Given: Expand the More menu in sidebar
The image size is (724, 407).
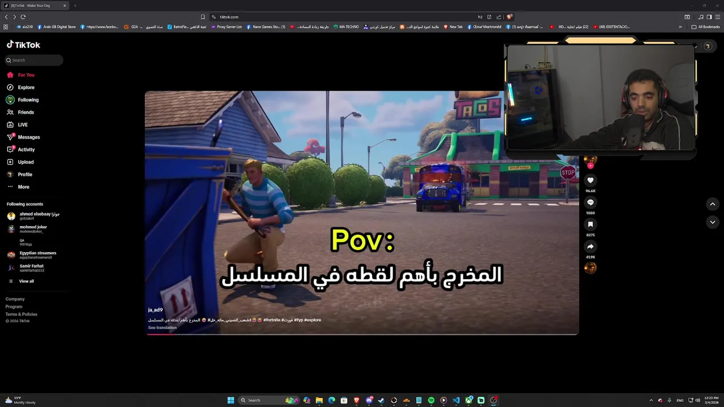Looking at the screenshot, I should [23, 187].
